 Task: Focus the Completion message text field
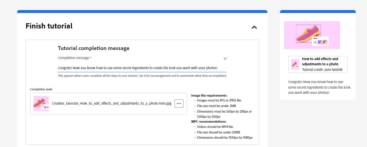tap(142, 68)
